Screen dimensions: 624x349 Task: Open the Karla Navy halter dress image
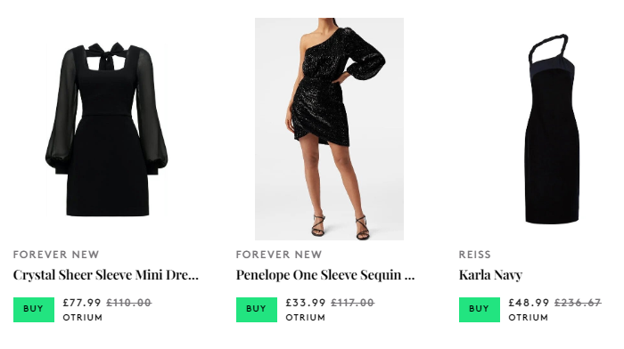point(552,129)
